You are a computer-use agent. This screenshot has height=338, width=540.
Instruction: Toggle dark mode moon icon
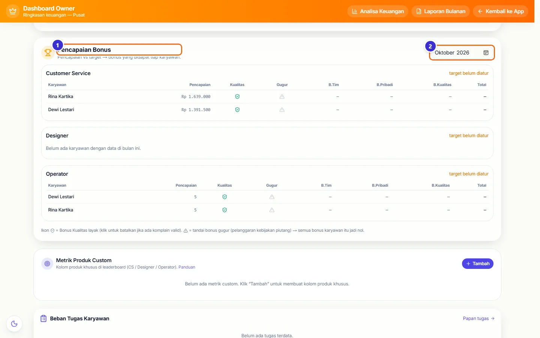[x=14, y=324]
